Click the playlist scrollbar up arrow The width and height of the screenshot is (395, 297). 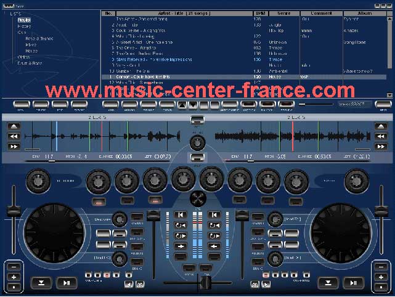pos(389,19)
